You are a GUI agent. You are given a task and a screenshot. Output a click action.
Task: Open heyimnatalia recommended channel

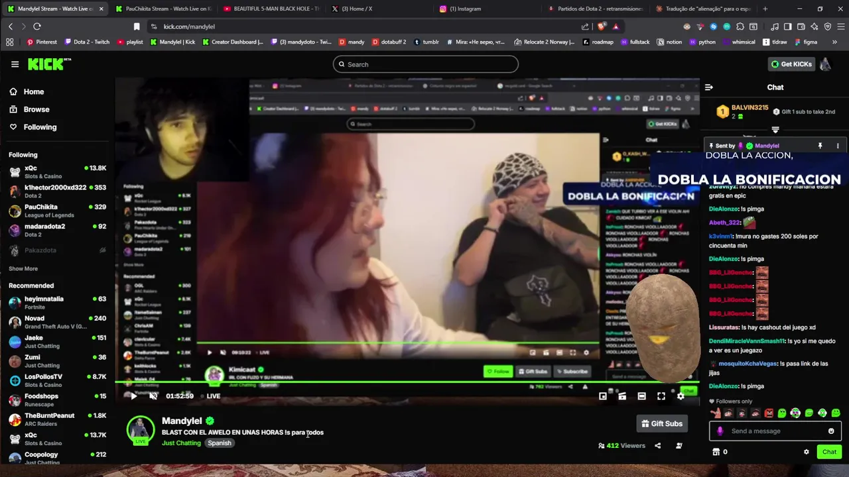pos(57,303)
